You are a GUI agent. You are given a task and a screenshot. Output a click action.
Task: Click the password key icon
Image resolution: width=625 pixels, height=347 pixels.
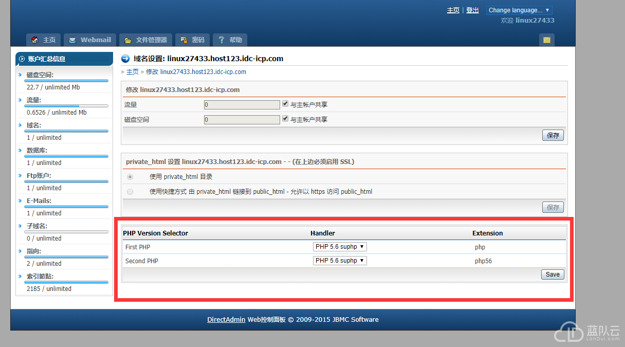(184, 40)
